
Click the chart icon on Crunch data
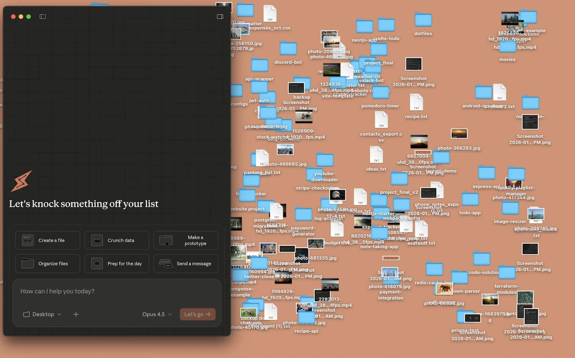[97, 240]
